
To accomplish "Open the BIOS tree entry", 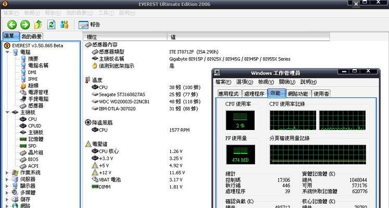I will (29, 159).
